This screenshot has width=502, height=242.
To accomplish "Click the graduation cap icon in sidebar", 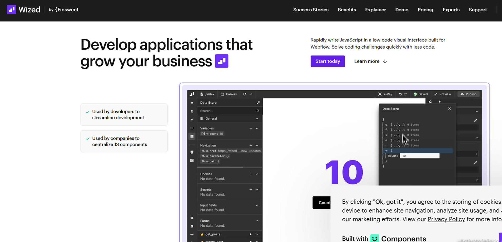I will (x=192, y=234).
